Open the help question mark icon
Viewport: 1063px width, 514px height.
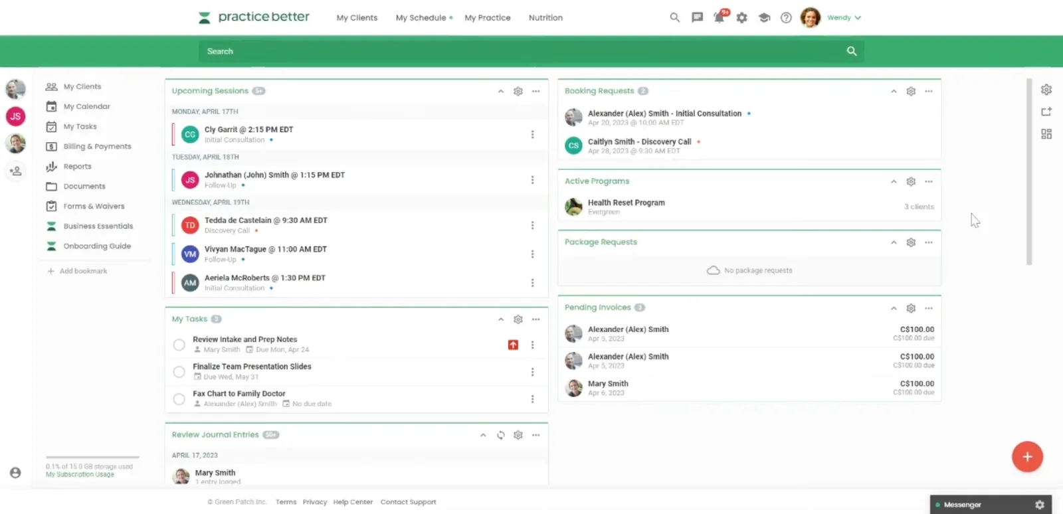coord(786,18)
